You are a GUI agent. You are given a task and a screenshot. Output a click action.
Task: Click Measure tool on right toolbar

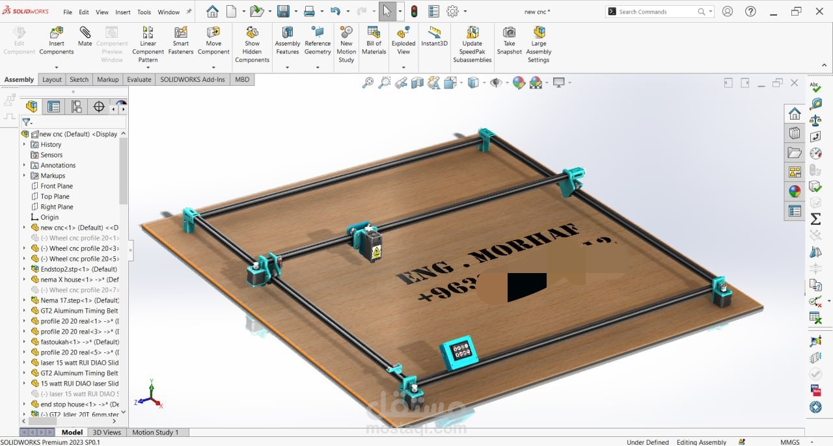(x=815, y=103)
